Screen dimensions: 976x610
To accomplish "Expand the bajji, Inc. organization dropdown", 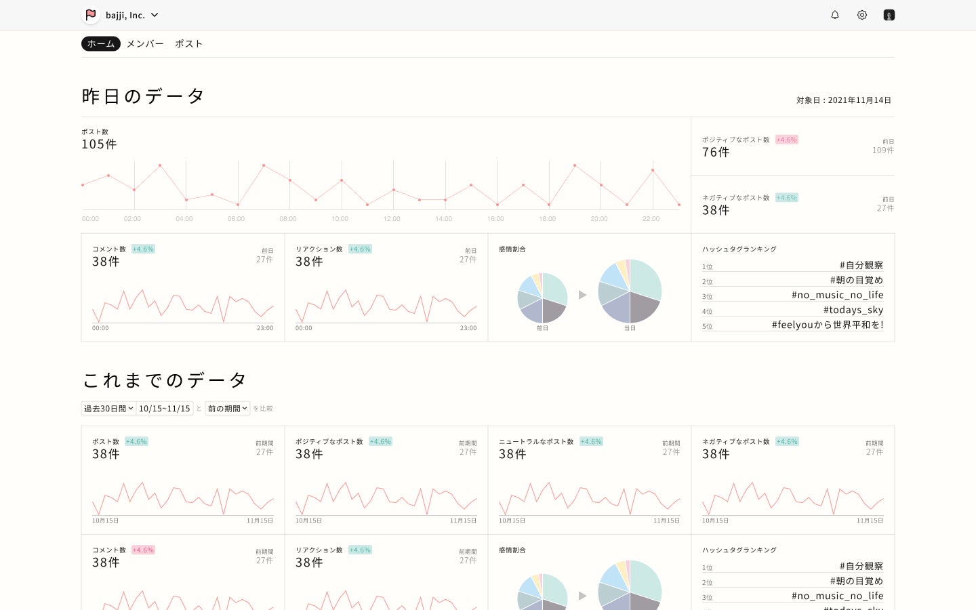I will [x=155, y=15].
